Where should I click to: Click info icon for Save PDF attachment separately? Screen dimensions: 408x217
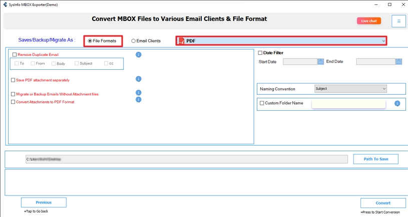click(x=139, y=79)
